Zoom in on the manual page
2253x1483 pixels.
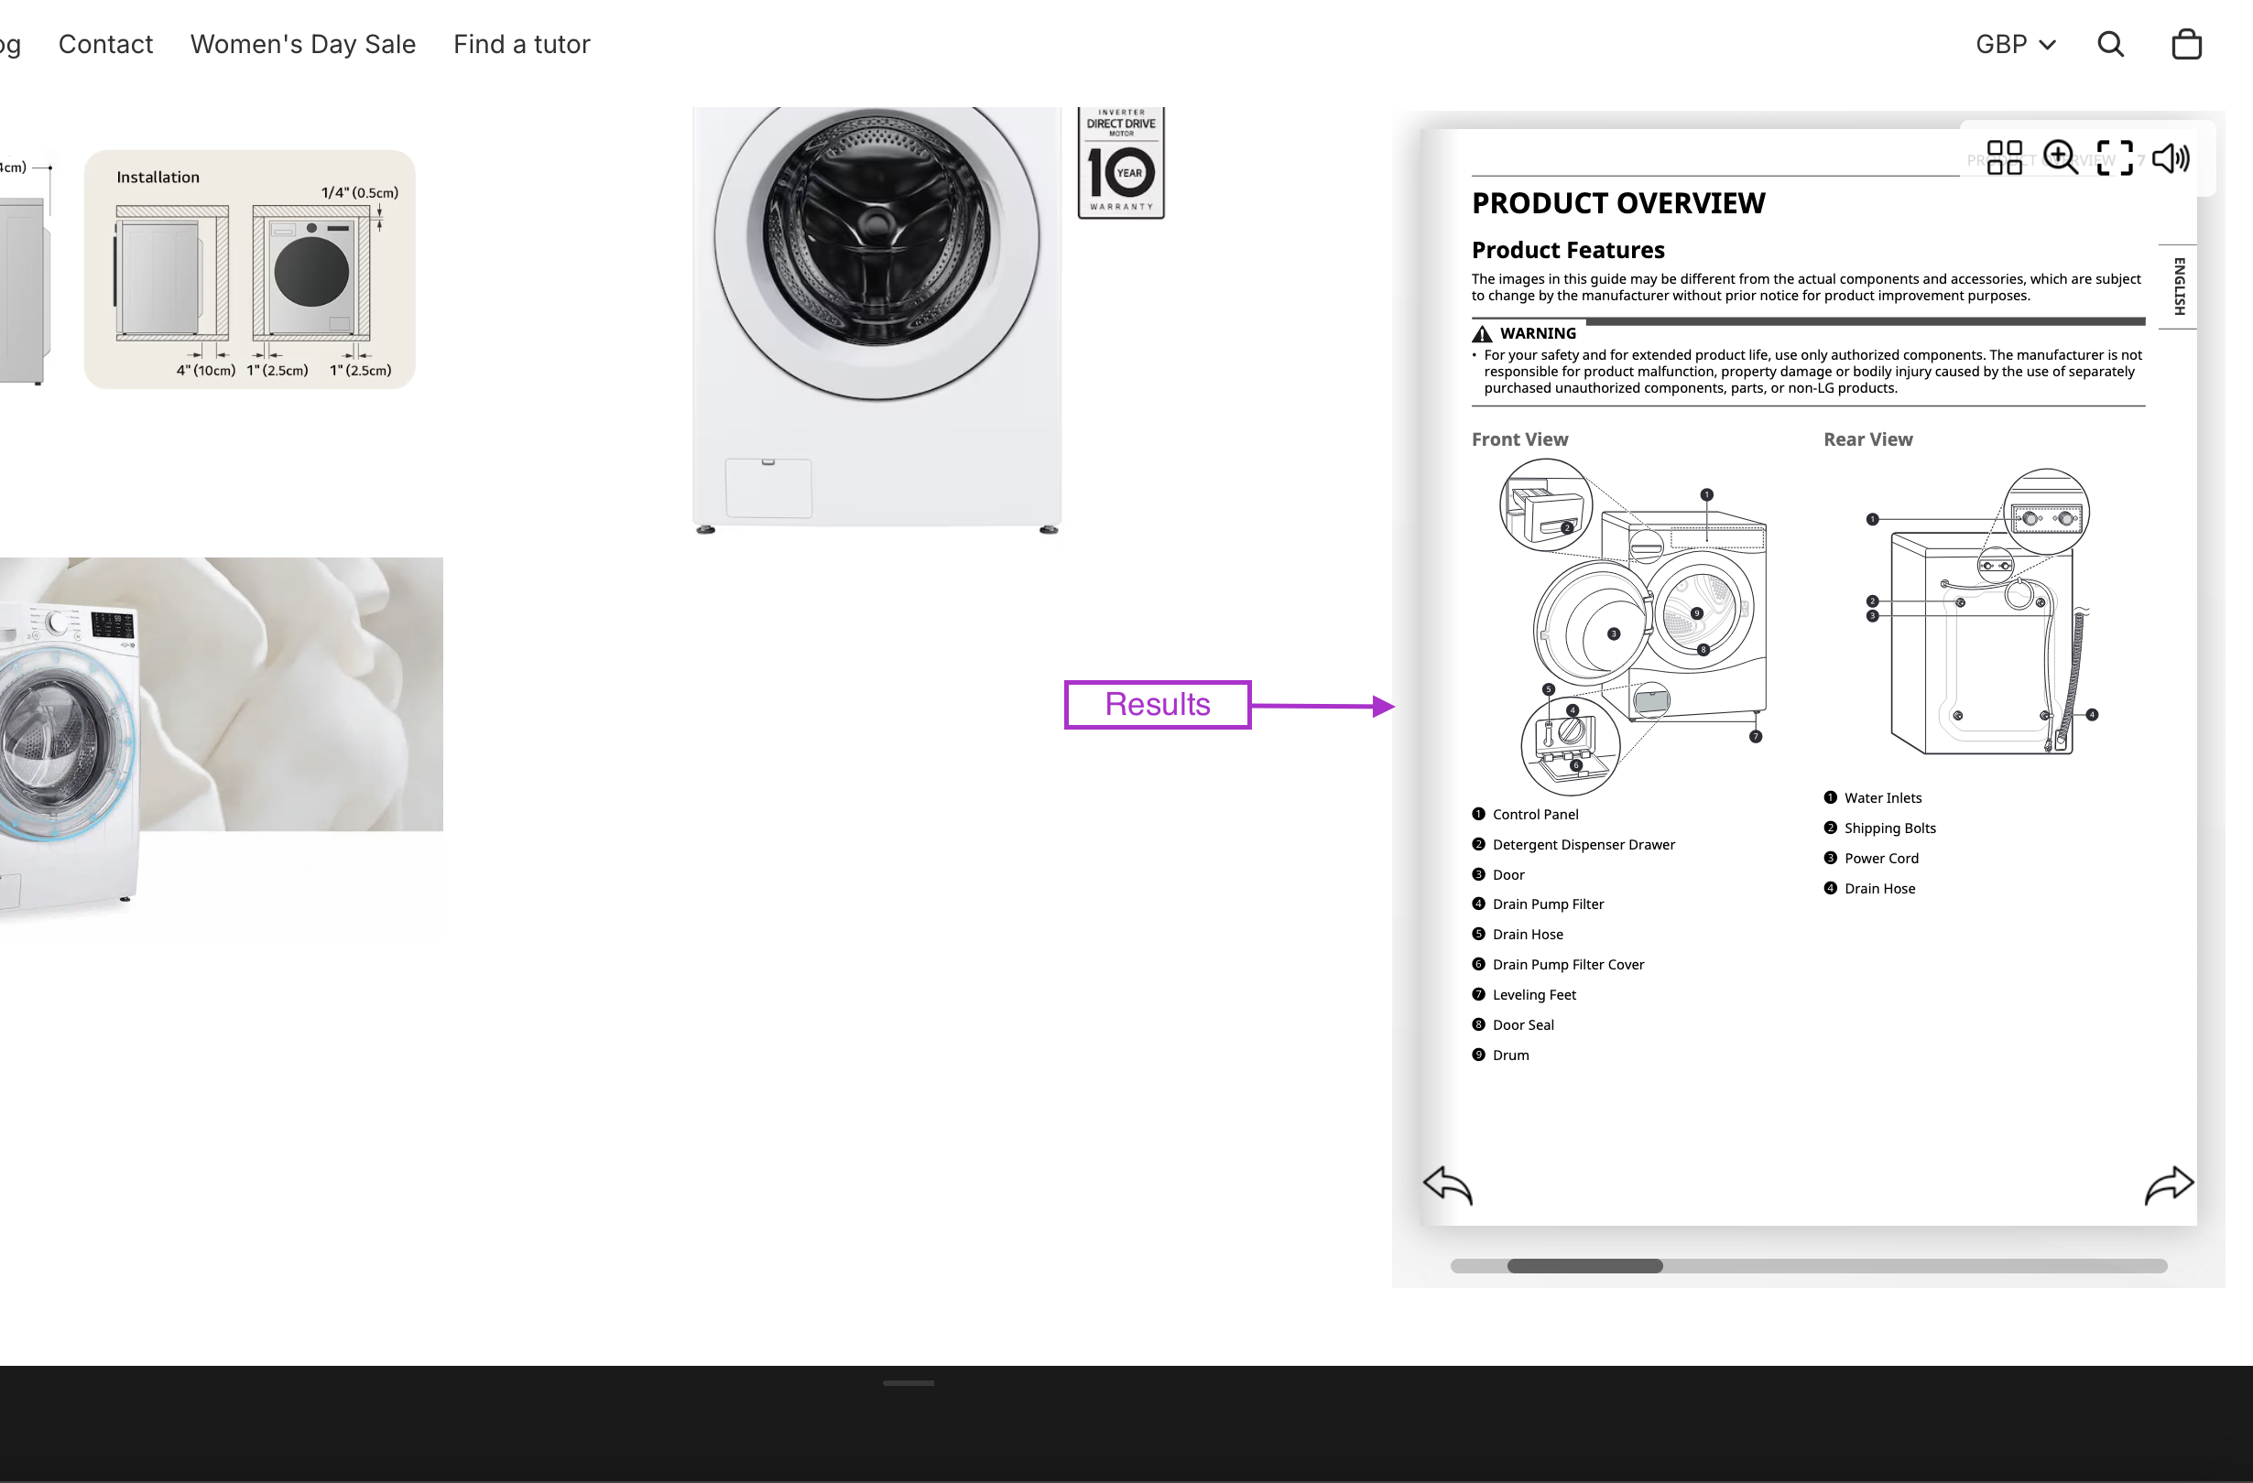(2060, 157)
